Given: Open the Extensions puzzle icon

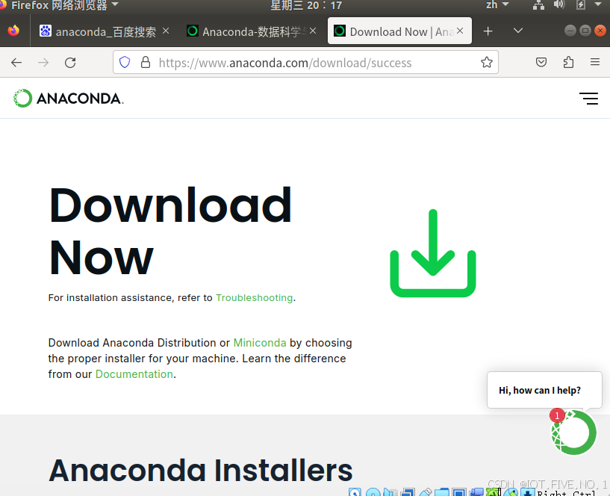Looking at the screenshot, I should click(x=568, y=62).
